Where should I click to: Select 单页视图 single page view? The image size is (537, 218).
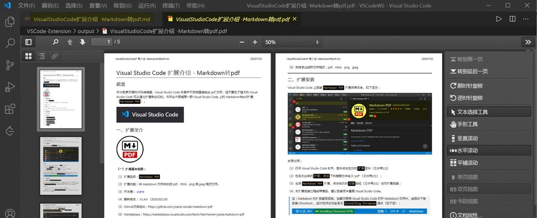pyautogui.click(x=490, y=177)
